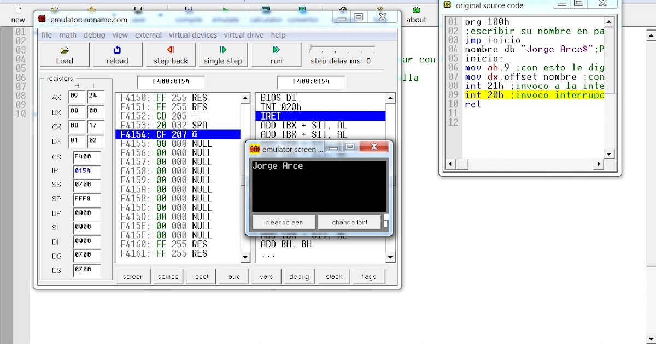Reload the program in emulator
Viewport: 656px width, 344px height.
pos(117,55)
